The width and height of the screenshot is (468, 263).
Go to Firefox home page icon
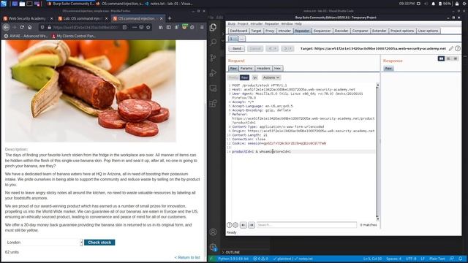pyautogui.click(x=29, y=27)
